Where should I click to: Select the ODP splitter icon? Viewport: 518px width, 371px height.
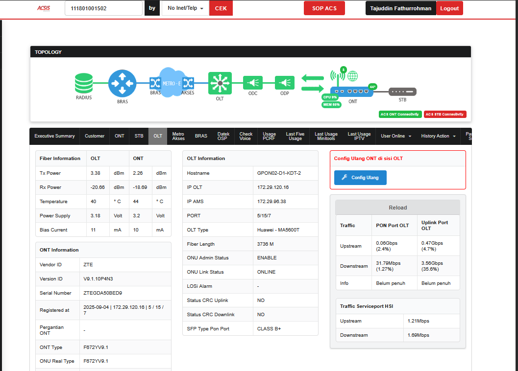(284, 83)
